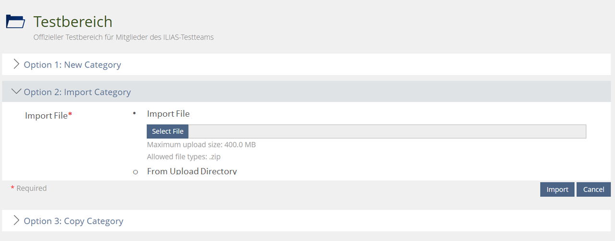Viewport: 615px width, 241px height.
Task: Choose the From Upload Directory radio option
Action: (x=135, y=172)
